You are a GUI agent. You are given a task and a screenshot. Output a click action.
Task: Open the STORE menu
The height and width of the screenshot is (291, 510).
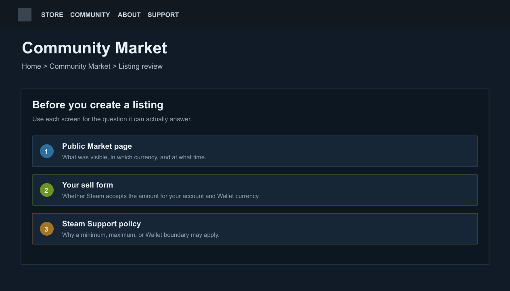52,15
